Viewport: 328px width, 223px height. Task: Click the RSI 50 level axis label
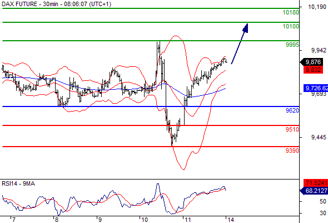tap(323, 202)
